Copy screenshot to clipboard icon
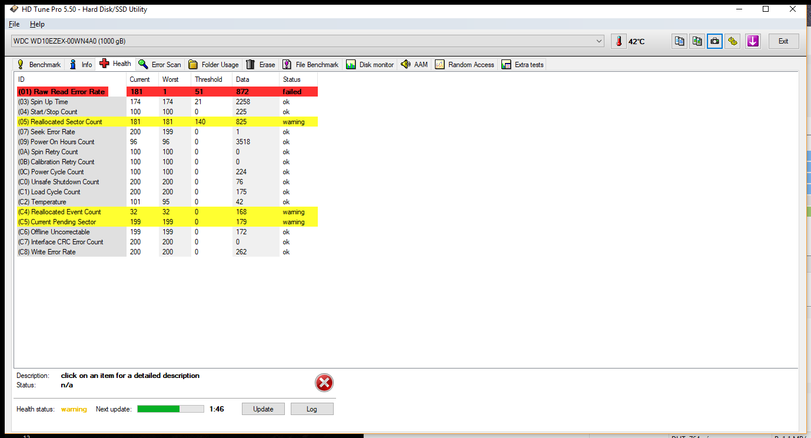Viewport: 811px width, 438px height. click(x=697, y=41)
